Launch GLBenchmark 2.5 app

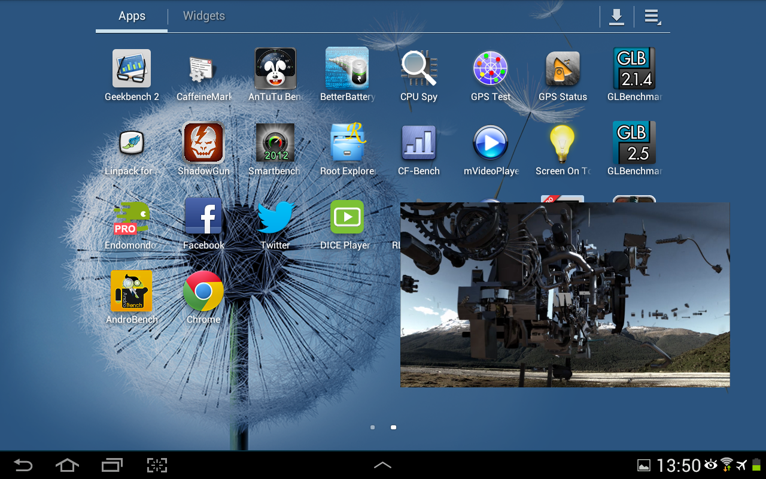click(634, 150)
